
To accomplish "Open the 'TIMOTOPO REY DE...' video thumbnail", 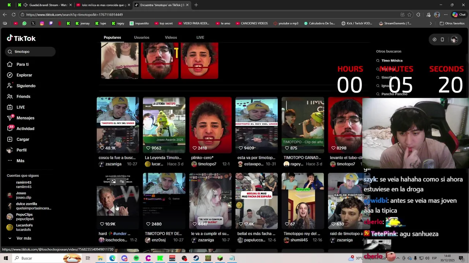I will click(x=164, y=201).
